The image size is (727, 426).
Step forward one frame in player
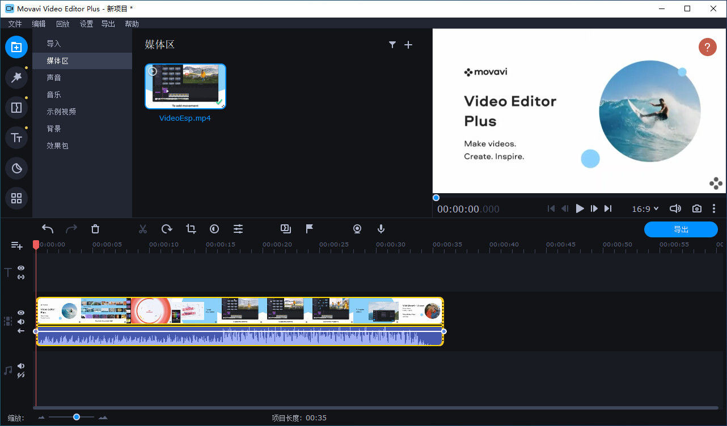[x=594, y=208]
